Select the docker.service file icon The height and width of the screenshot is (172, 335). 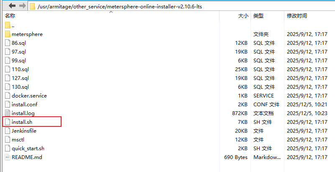tap(8, 95)
